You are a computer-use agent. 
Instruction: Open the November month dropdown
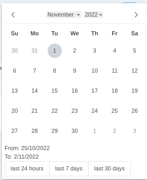click(63, 15)
